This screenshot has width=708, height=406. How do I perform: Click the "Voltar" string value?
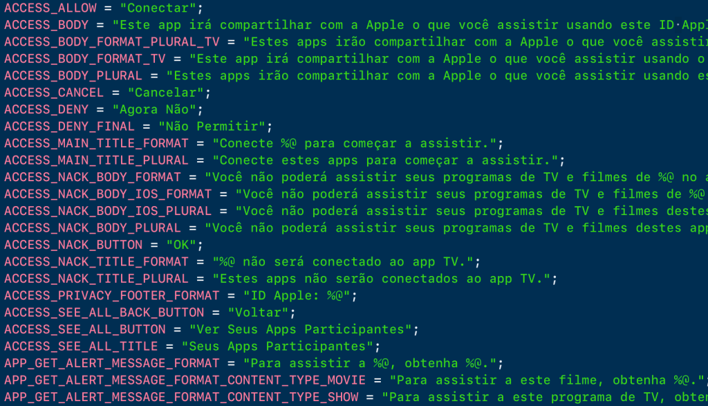[x=259, y=313]
